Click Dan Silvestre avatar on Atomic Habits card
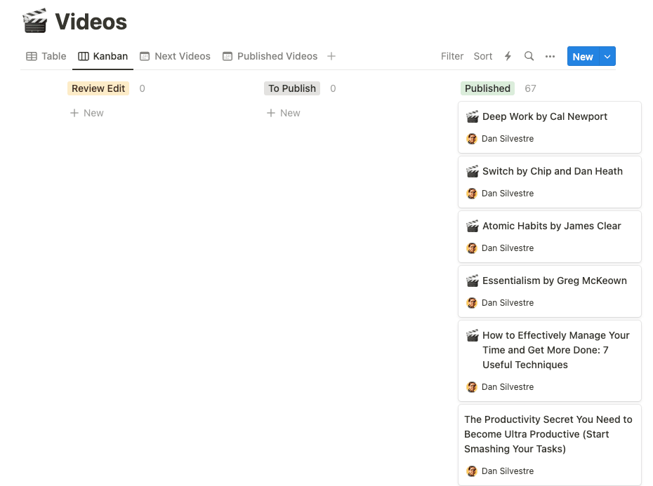The image size is (653, 486). click(x=472, y=248)
